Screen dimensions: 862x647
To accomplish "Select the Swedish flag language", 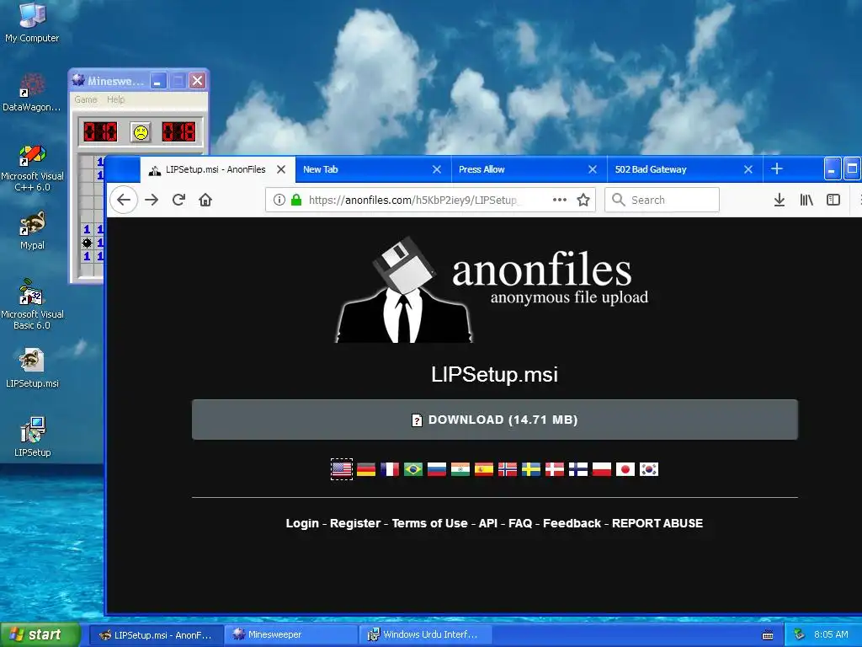I will pyautogui.click(x=531, y=469).
